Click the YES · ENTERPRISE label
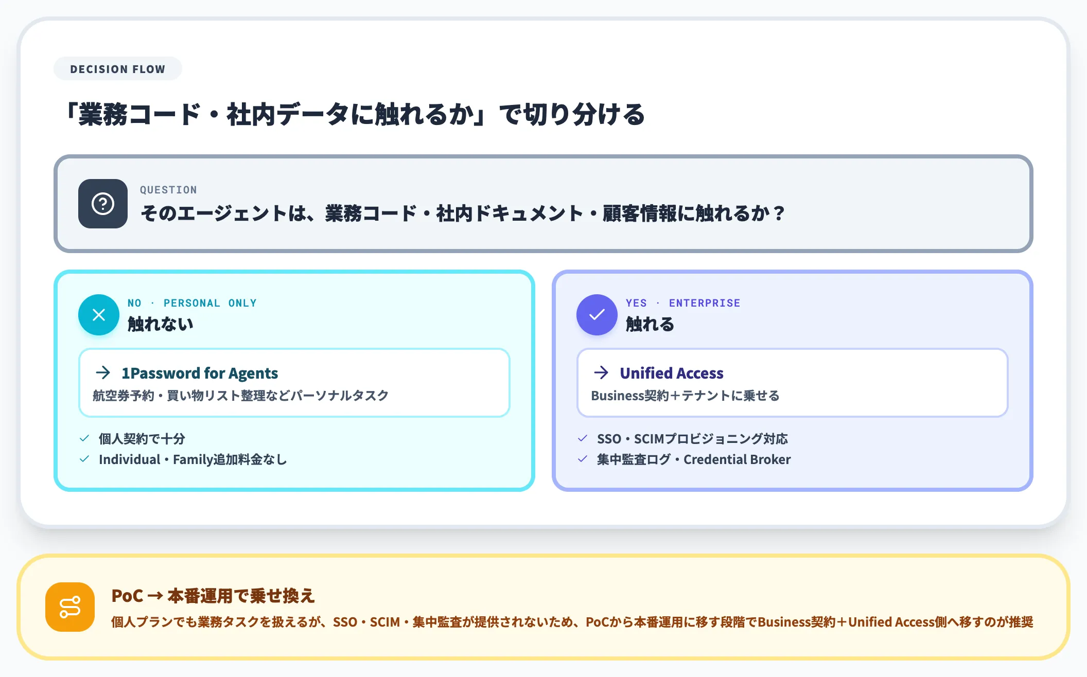This screenshot has height=677, width=1087. coord(683,303)
